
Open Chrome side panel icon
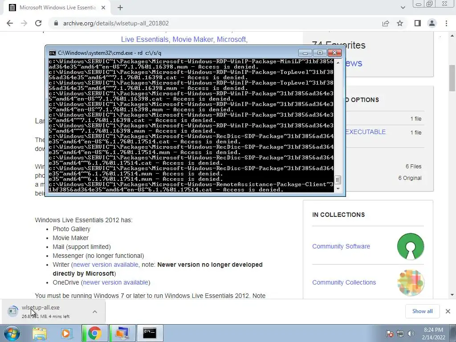(x=418, y=23)
